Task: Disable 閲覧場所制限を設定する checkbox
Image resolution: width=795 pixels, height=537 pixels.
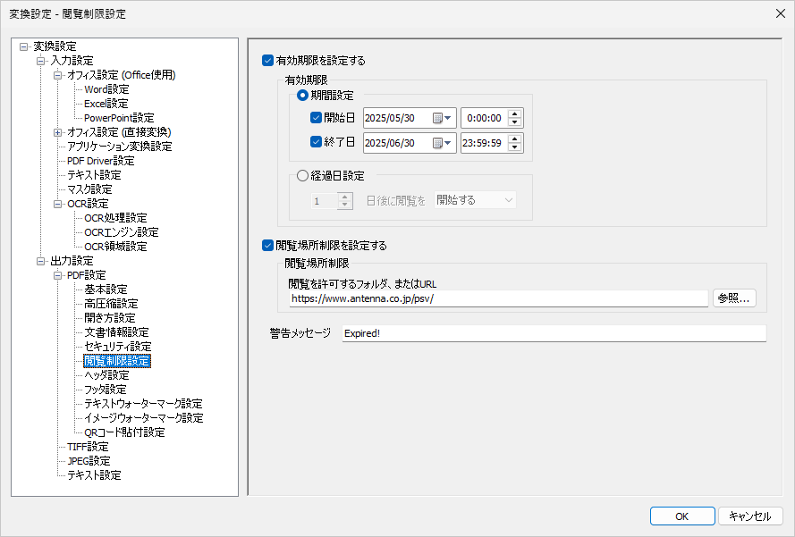Action: coord(267,245)
